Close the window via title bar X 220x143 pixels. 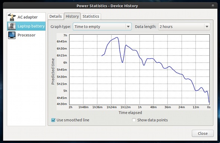click(x=213, y=6)
